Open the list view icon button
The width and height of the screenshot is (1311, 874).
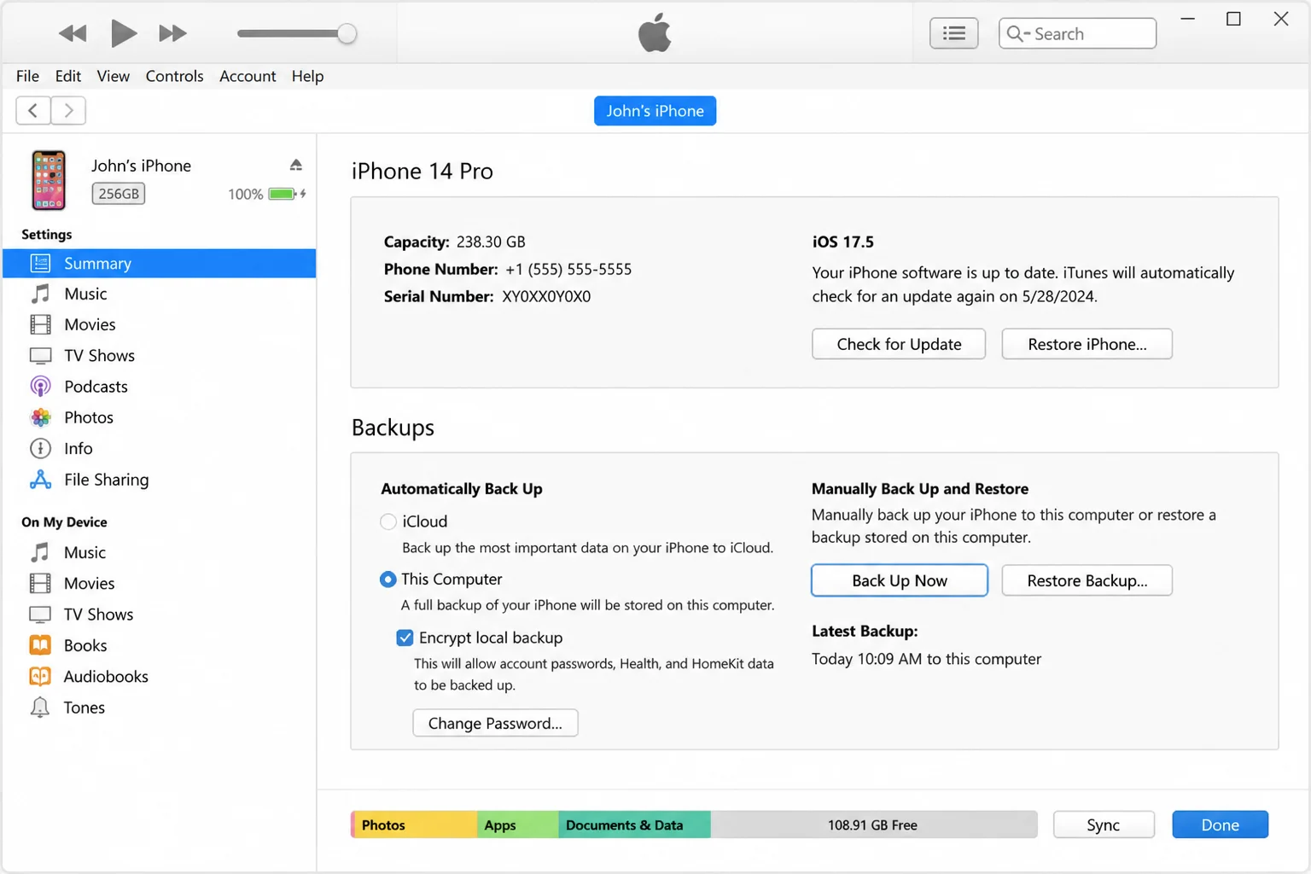coord(953,33)
